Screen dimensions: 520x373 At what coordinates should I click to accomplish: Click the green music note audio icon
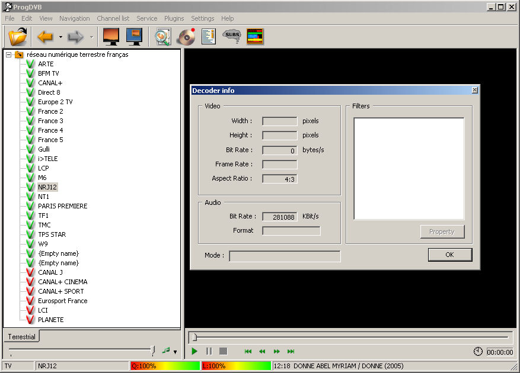166,351
